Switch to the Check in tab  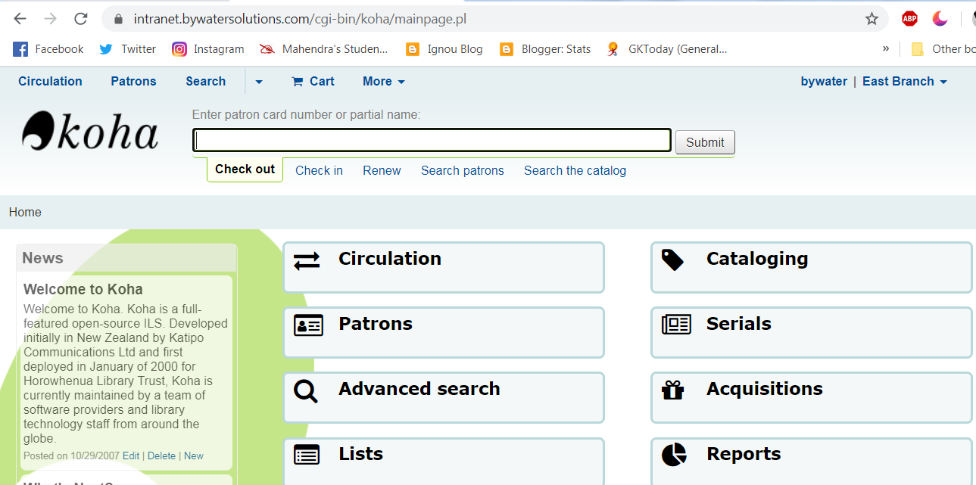pyautogui.click(x=319, y=170)
